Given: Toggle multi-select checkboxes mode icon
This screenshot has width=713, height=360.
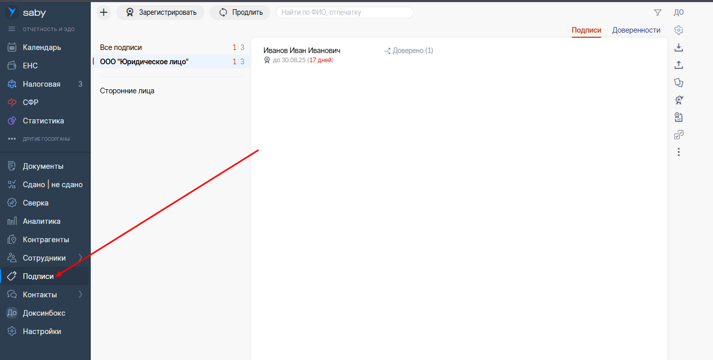Looking at the screenshot, I should [x=678, y=135].
